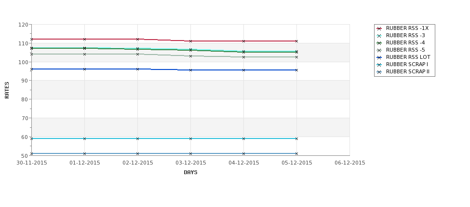
Task: Click RSS -1X data point on 01-12-2015
Action: click(84, 39)
